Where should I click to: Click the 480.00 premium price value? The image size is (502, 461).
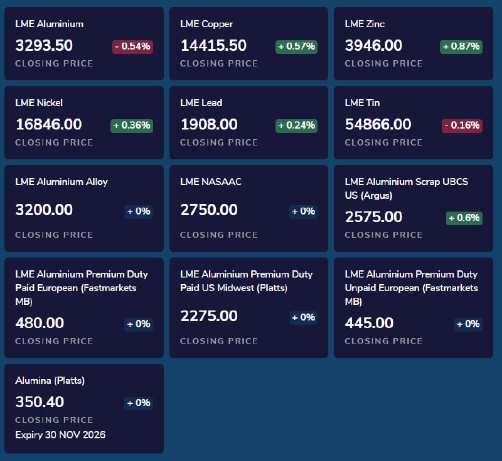click(40, 323)
